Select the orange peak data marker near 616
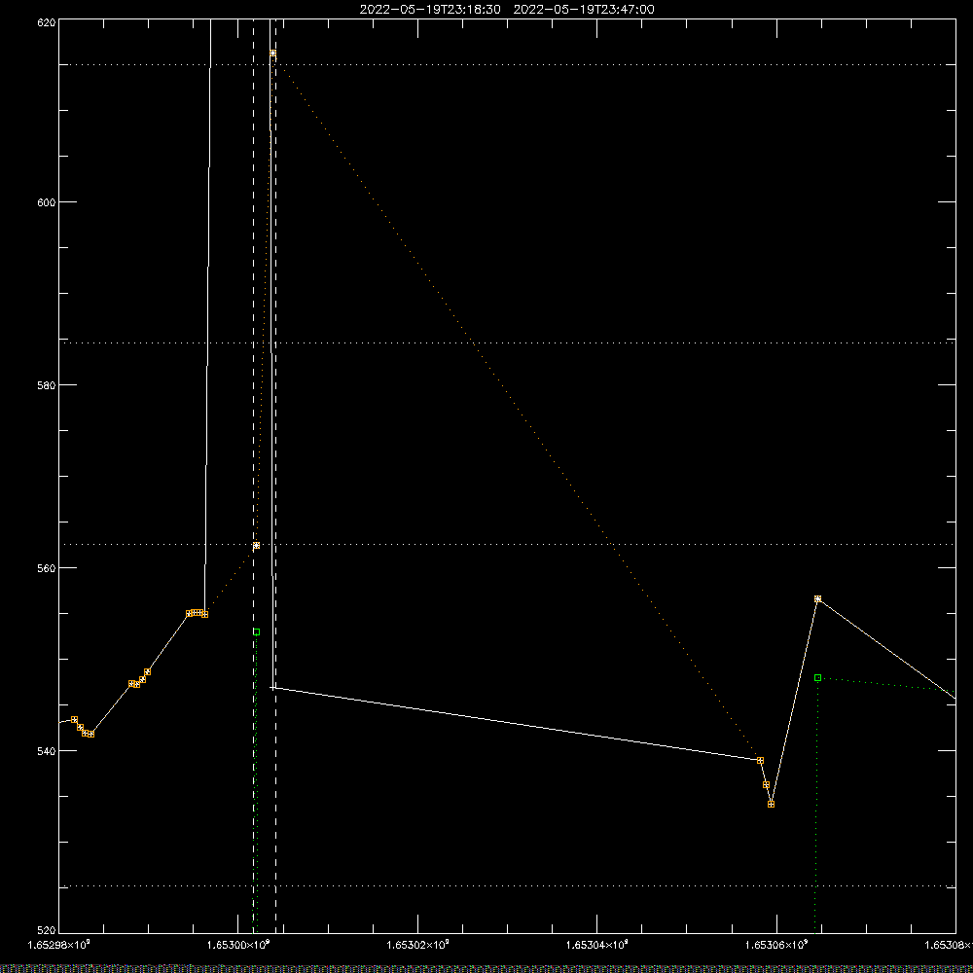The image size is (973, 973). point(273,54)
